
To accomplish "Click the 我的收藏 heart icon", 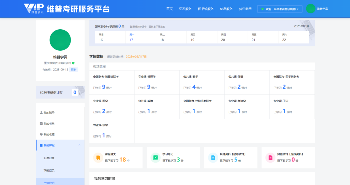I will (41, 134).
